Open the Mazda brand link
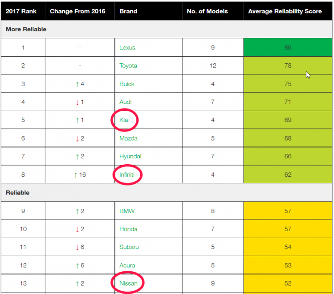Viewport: 334px width, 294px height. 128,138
